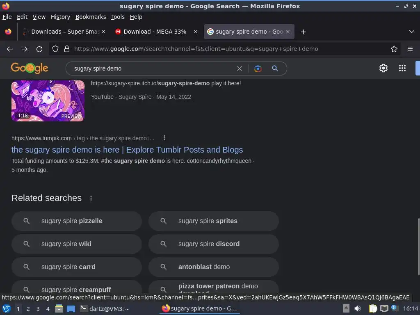Open the Google apps grid
Screen dimensions: 420x315
point(402,68)
